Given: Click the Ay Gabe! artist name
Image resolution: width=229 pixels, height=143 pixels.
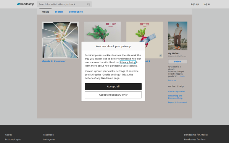Looking at the screenshot, I should tap(174, 53).
